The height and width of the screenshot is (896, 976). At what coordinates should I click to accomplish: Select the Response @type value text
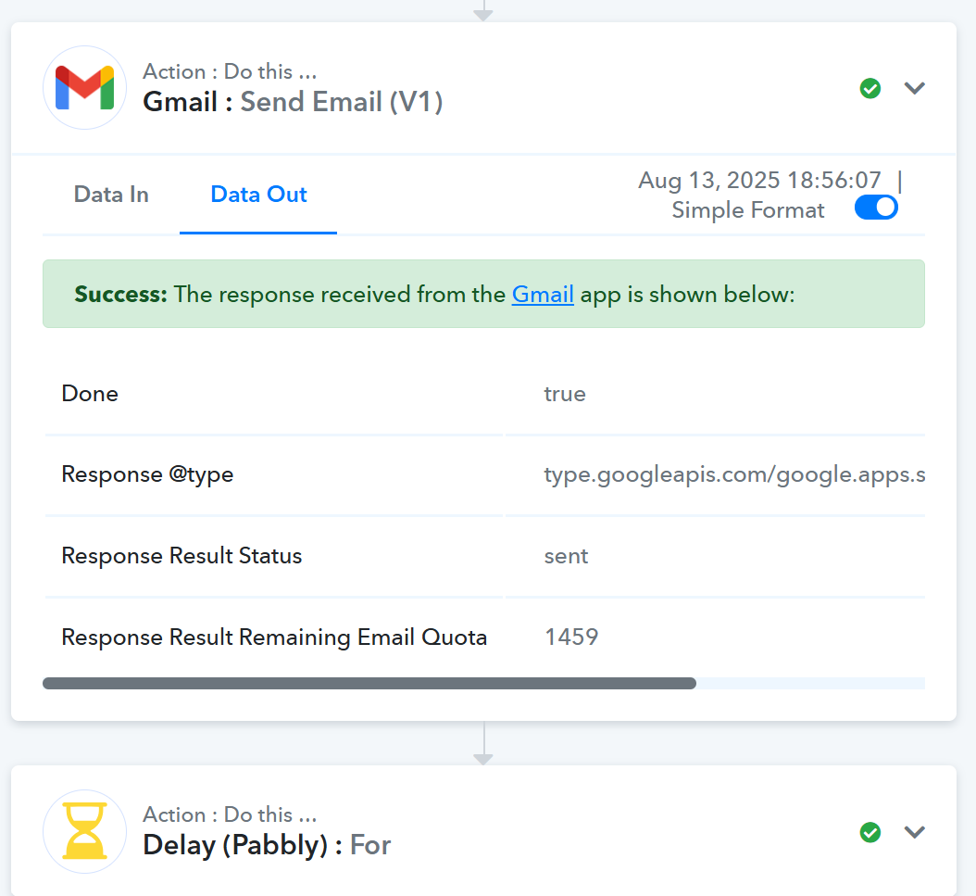[734, 475]
